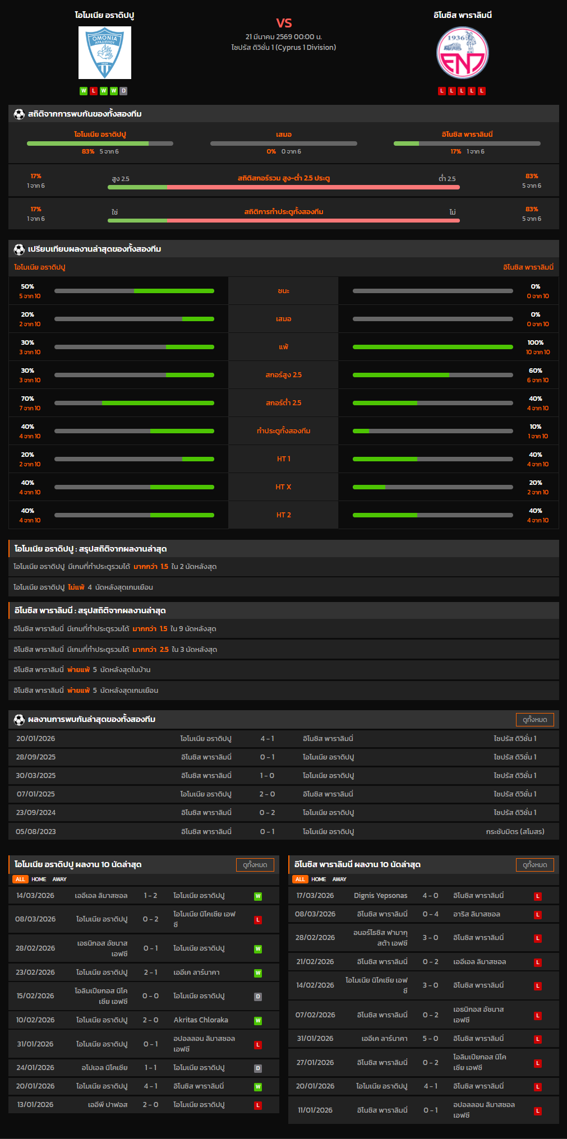Switch to HOME tab for Enosis Paralimni results

tap(319, 879)
